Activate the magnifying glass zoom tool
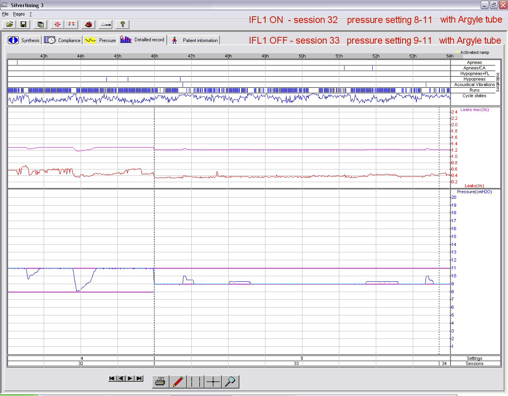The height and width of the screenshot is (396, 508). click(x=230, y=382)
